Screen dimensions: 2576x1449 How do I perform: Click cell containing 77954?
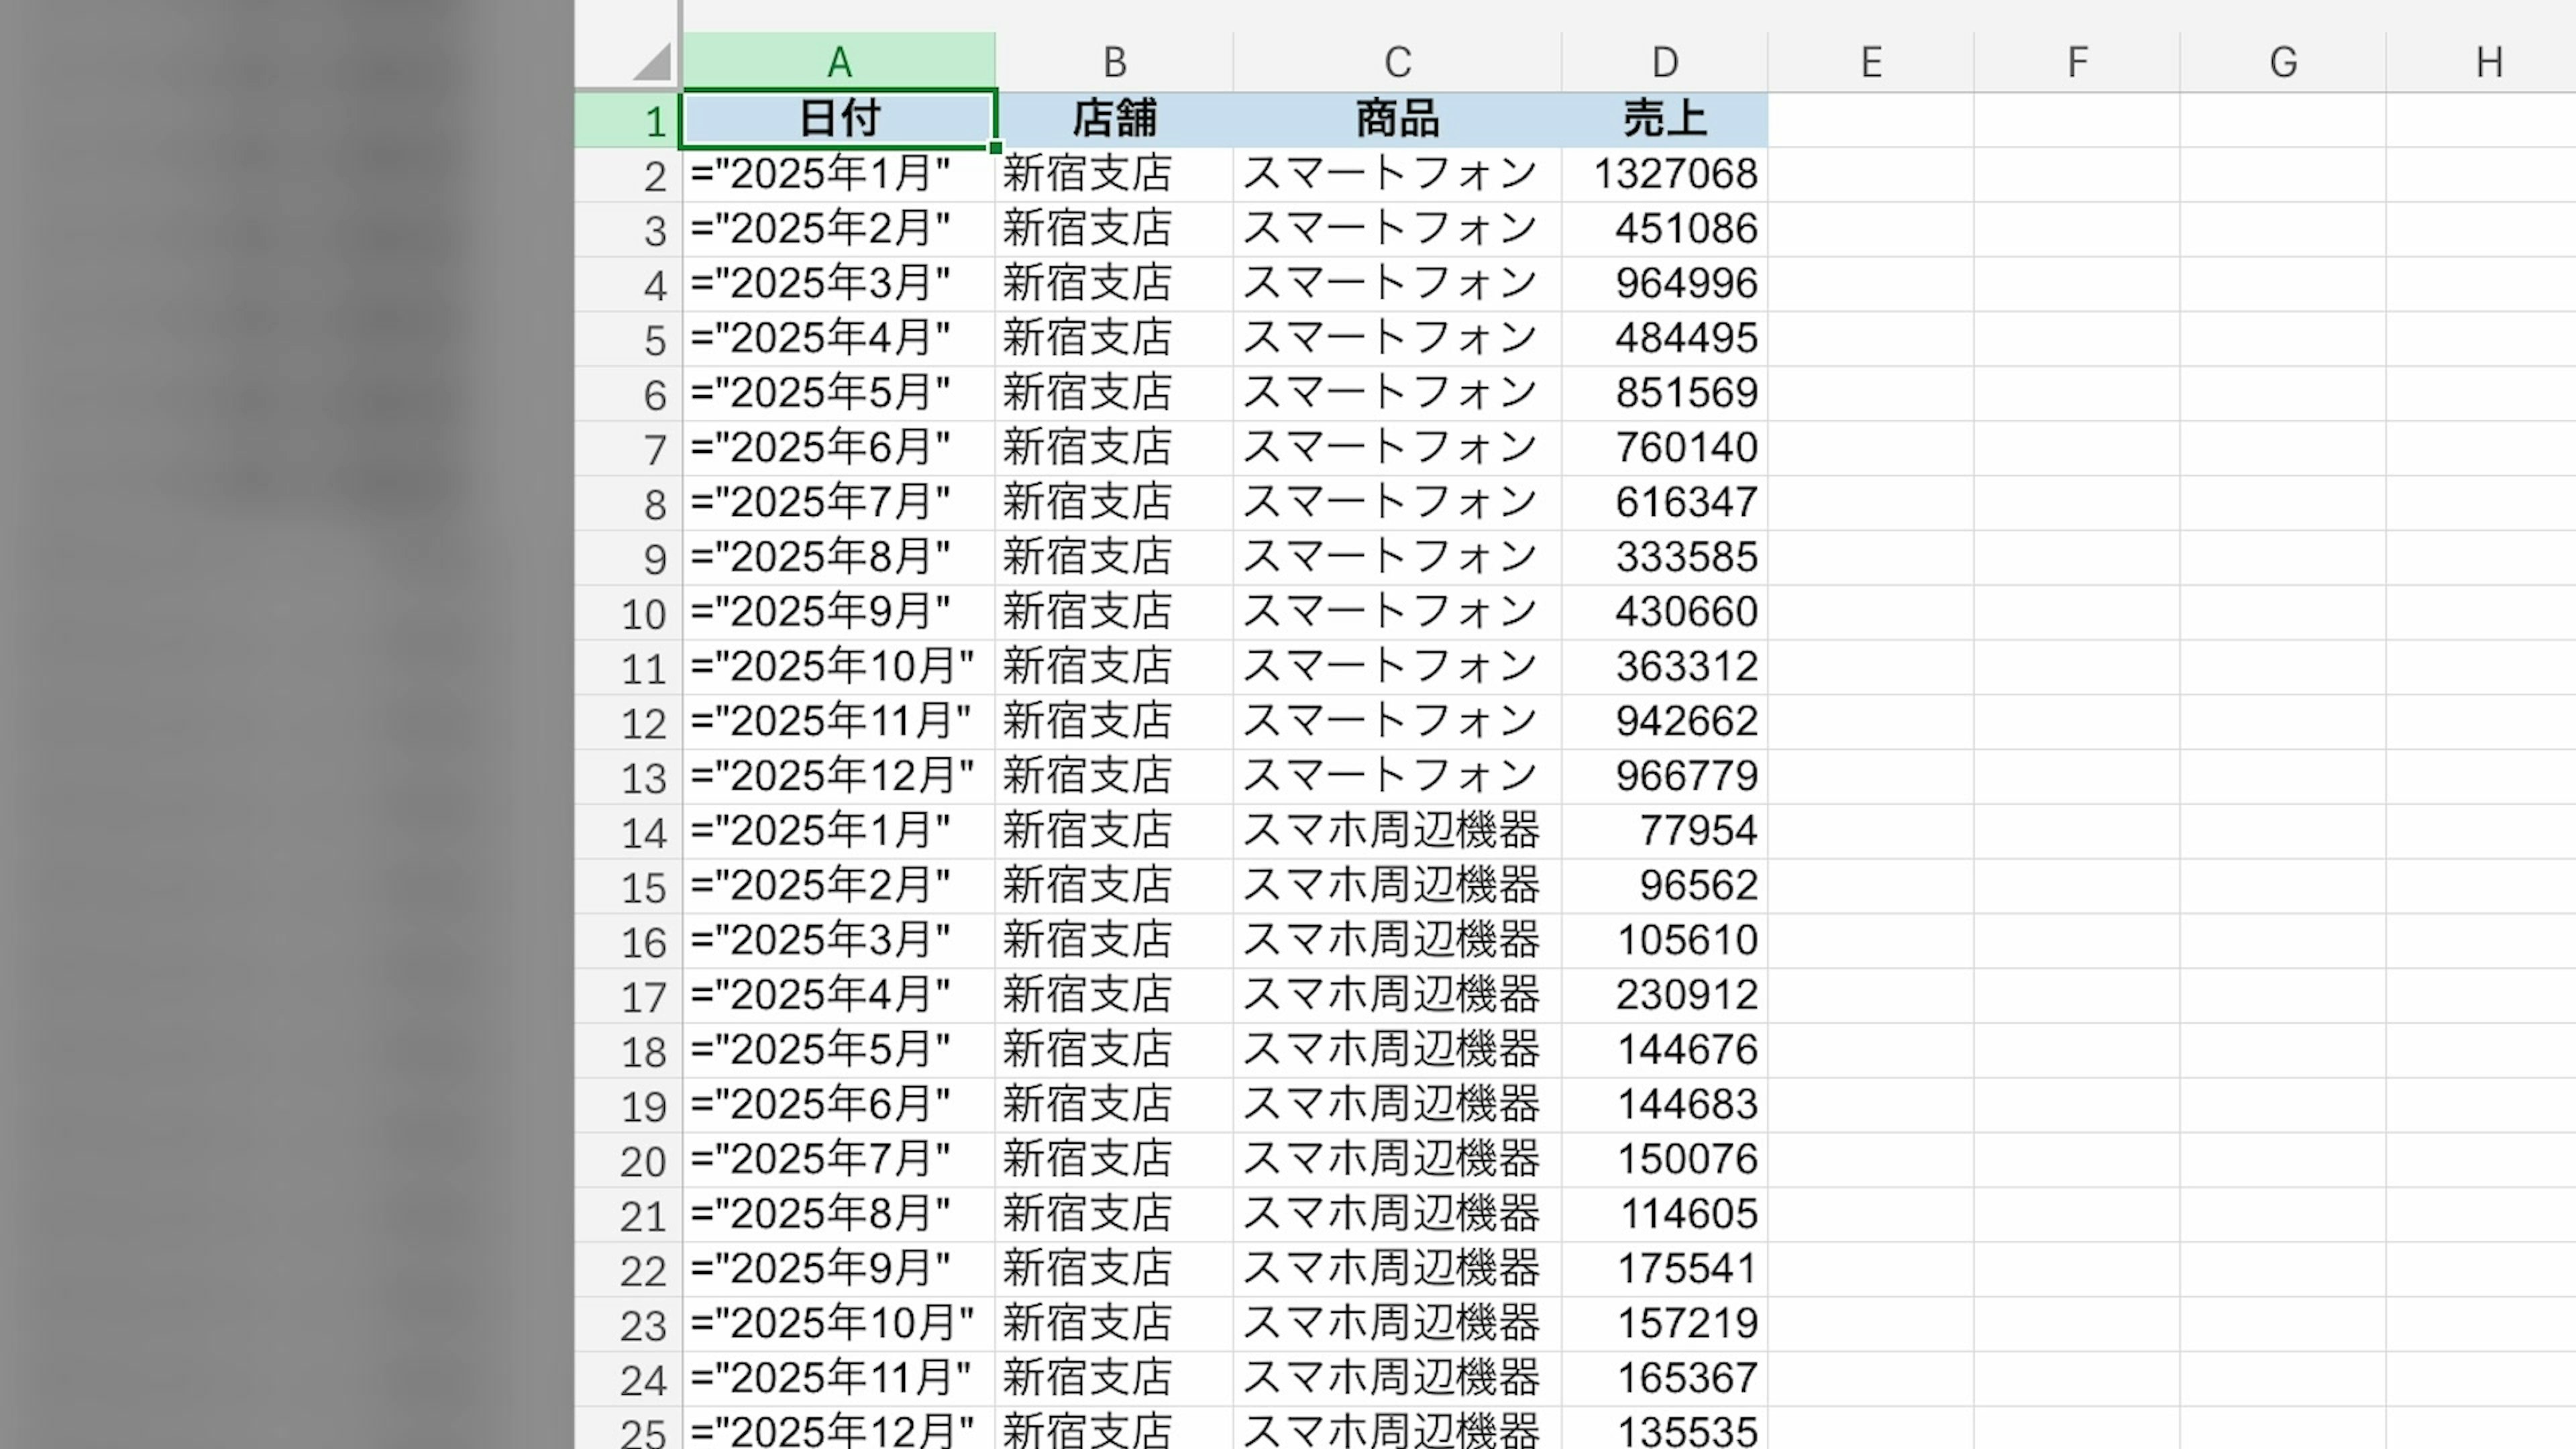1697,830
